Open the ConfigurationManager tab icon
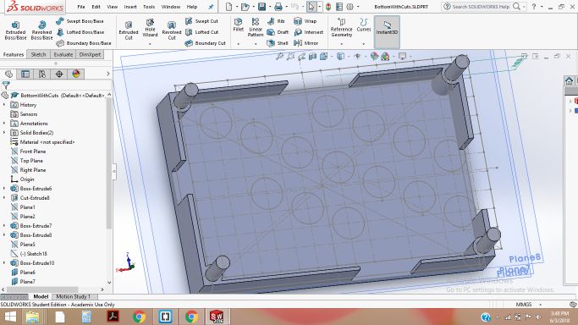This screenshot has width=578, height=325. tap(42, 74)
